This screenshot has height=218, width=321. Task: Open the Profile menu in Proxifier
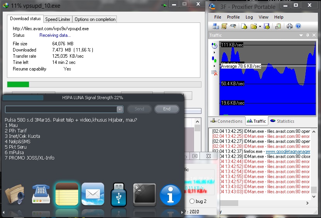[233, 17]
